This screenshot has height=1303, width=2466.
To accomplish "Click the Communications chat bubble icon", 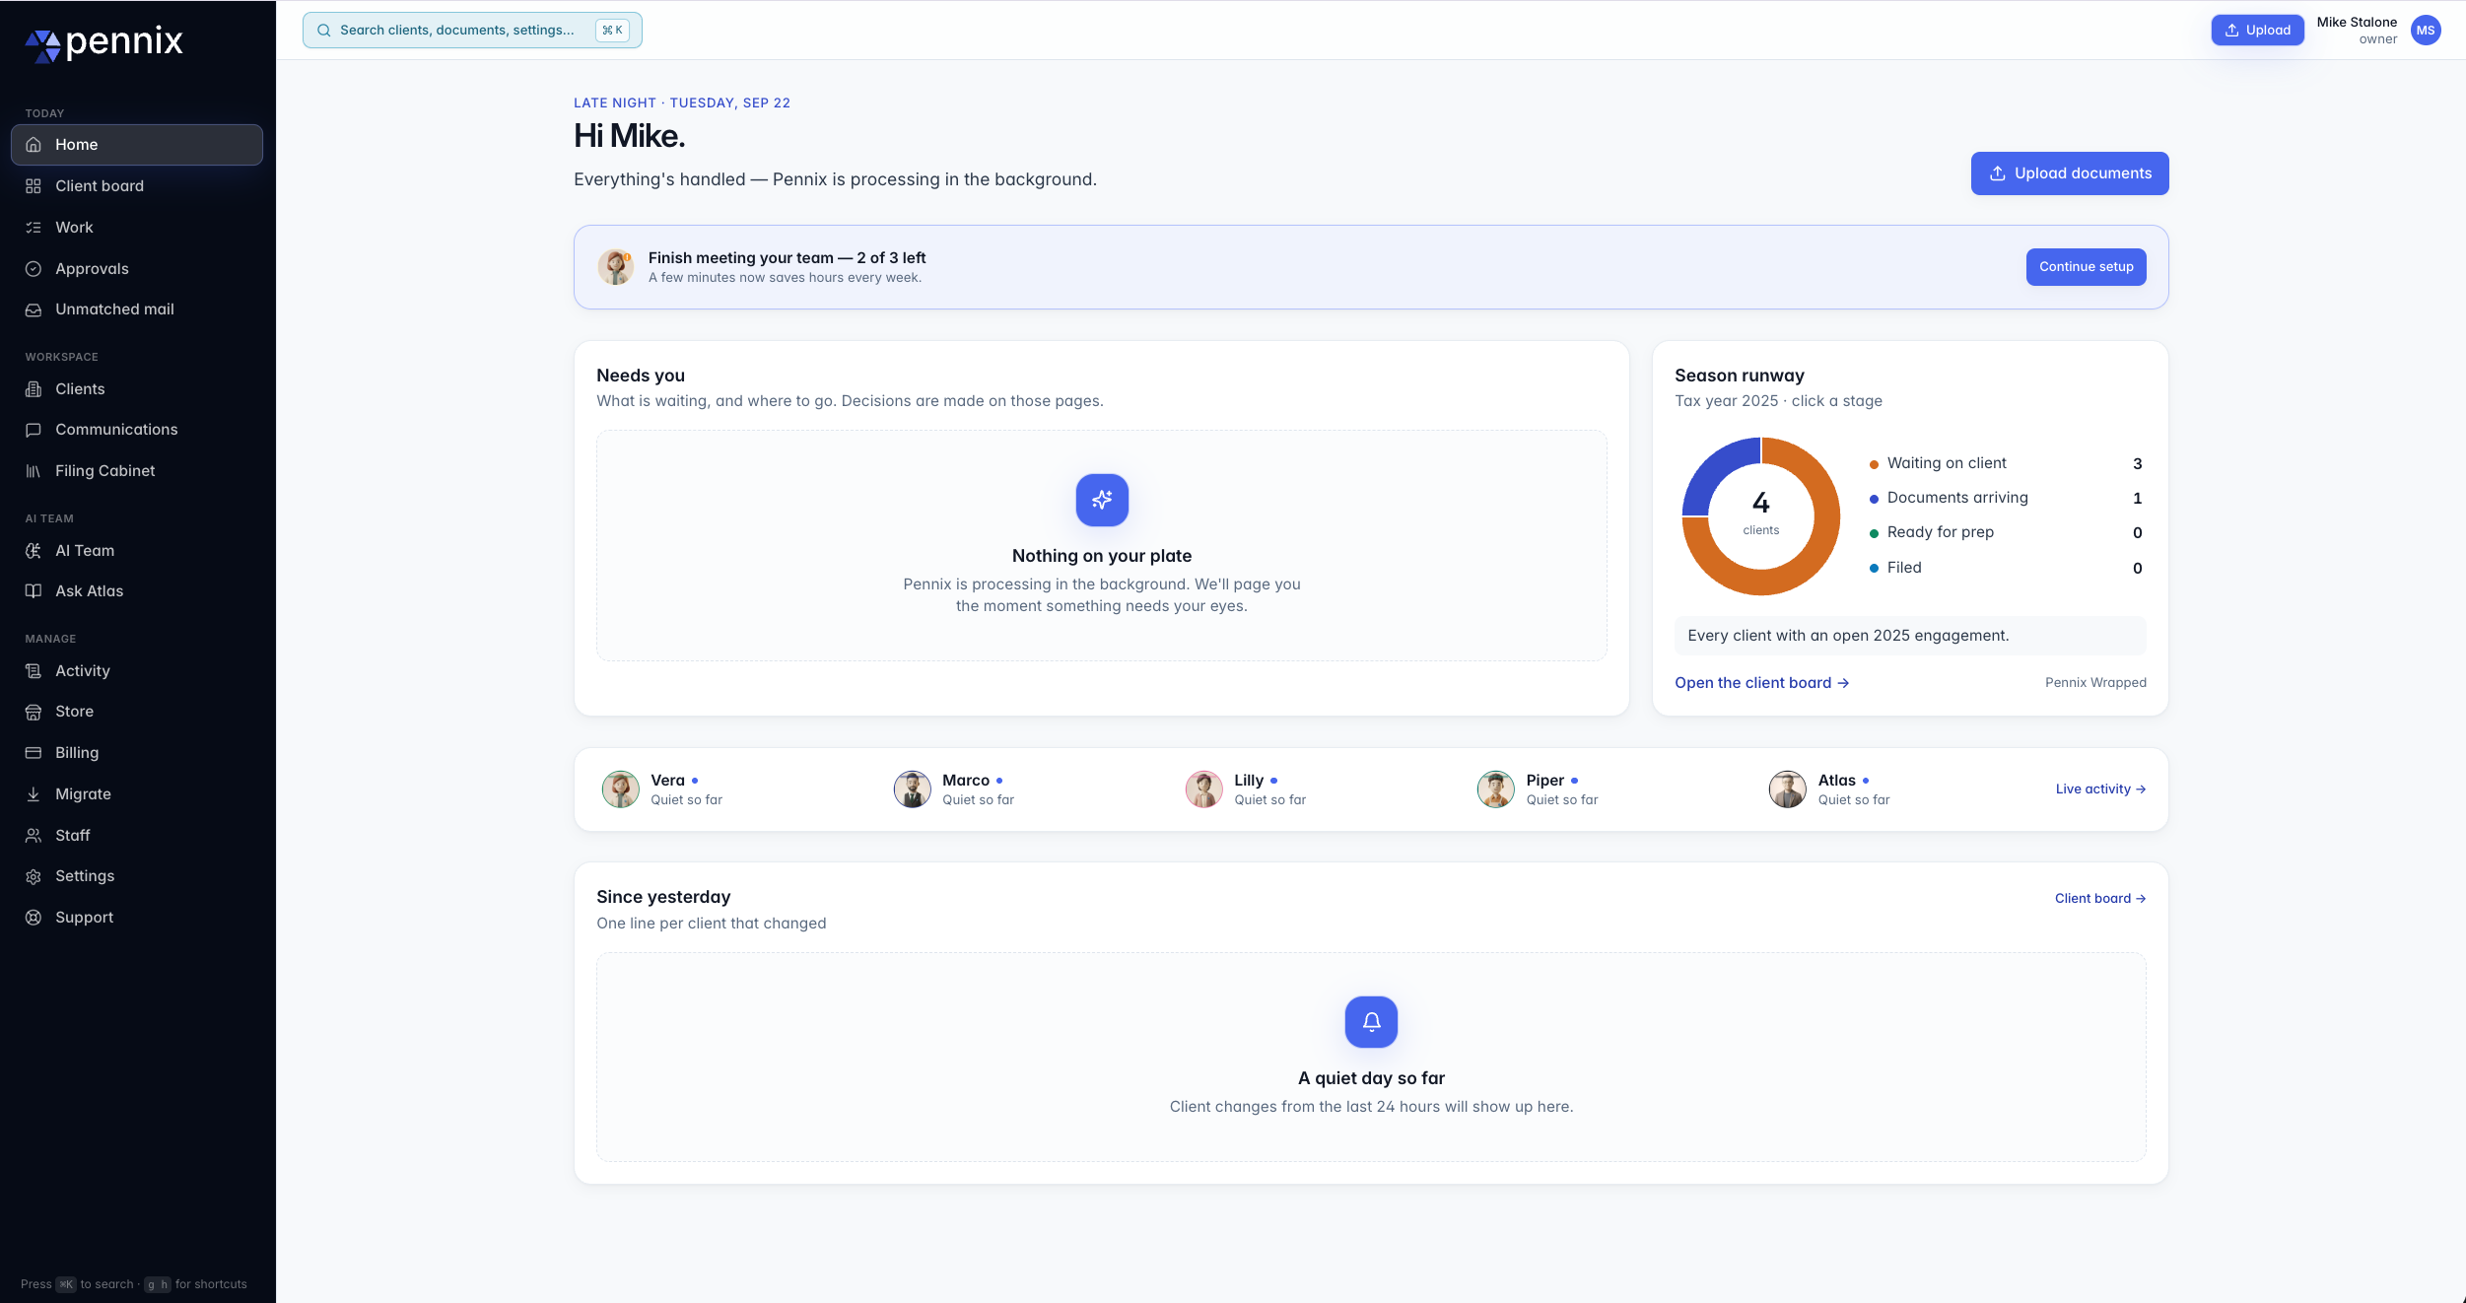I will coord(34,430).
